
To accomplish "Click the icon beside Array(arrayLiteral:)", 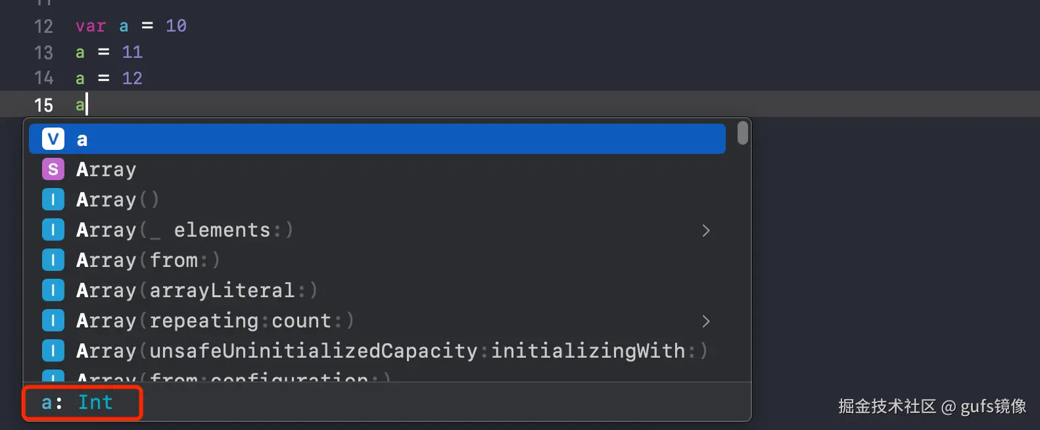I will 53,290.
